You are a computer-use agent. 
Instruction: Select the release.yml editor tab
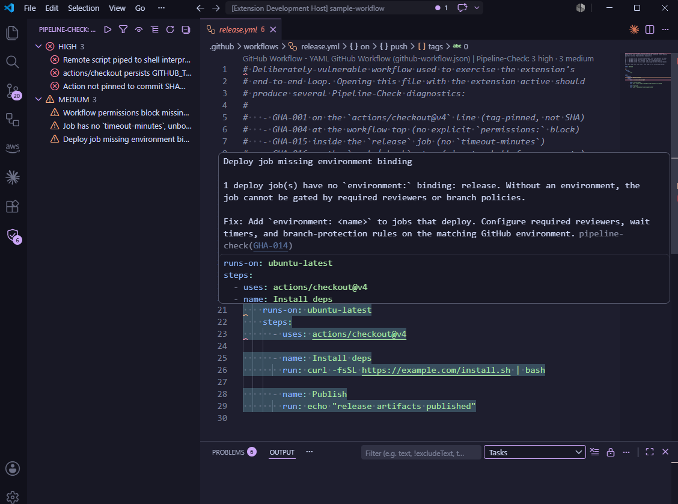pyautogui.click(x=241, y=29)
